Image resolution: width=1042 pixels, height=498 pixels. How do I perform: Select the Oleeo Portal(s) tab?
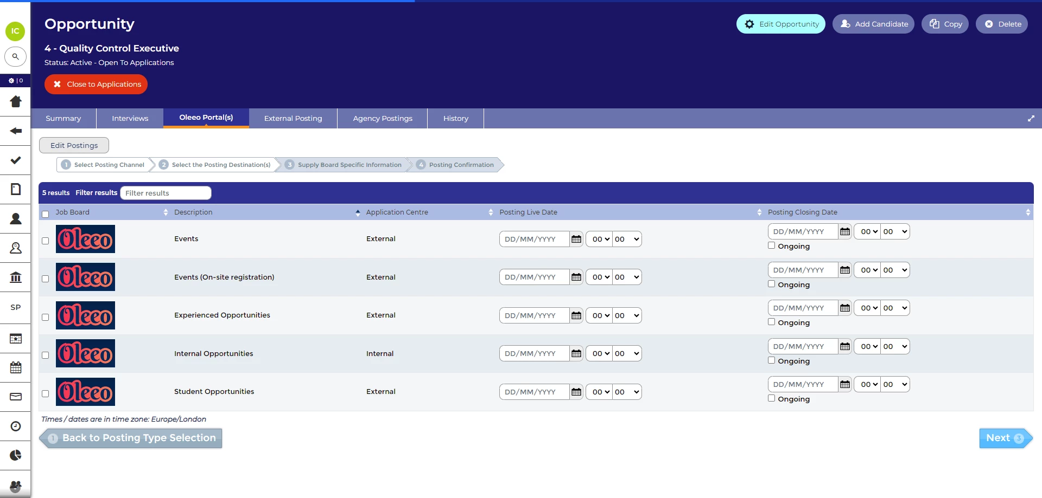pyautogui.click(x=206, y=118)
